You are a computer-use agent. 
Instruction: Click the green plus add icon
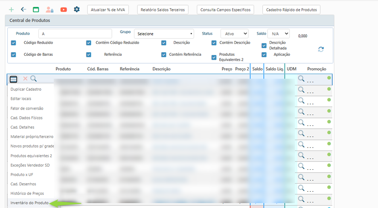point(11,9)
